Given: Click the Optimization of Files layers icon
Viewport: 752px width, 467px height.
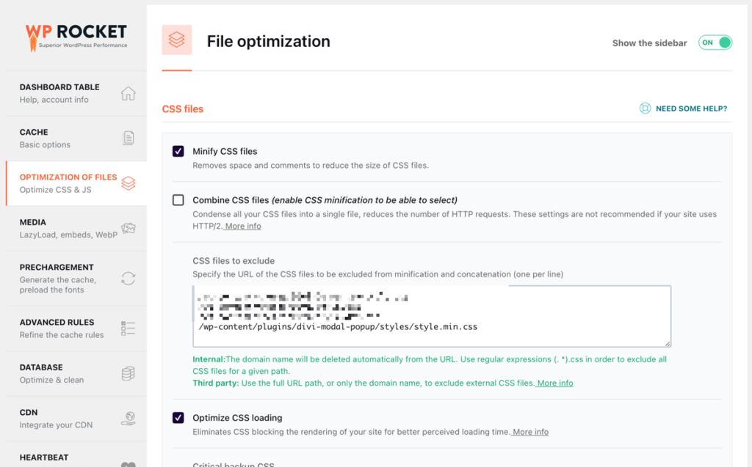Looking at the screenshot, I should pos(128,183).
